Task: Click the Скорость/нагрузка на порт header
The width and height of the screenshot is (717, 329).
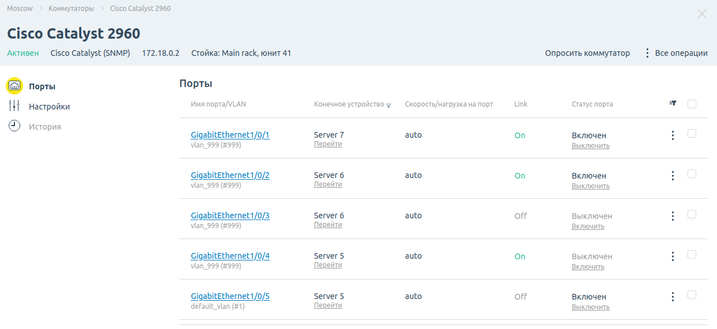Action: pyautogui.click(x=449, y=104)
